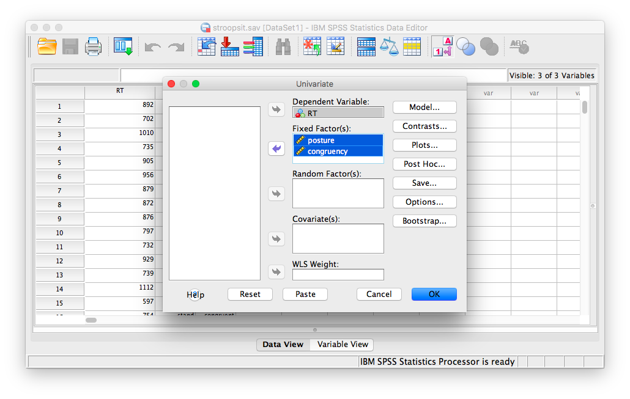Open Bootstrap... settings
630x399 pixels.
(x=424, y=221)
